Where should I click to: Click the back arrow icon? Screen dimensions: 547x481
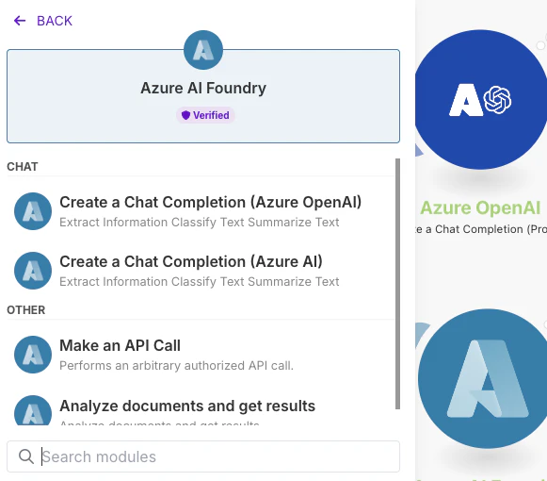click(20, 21)
